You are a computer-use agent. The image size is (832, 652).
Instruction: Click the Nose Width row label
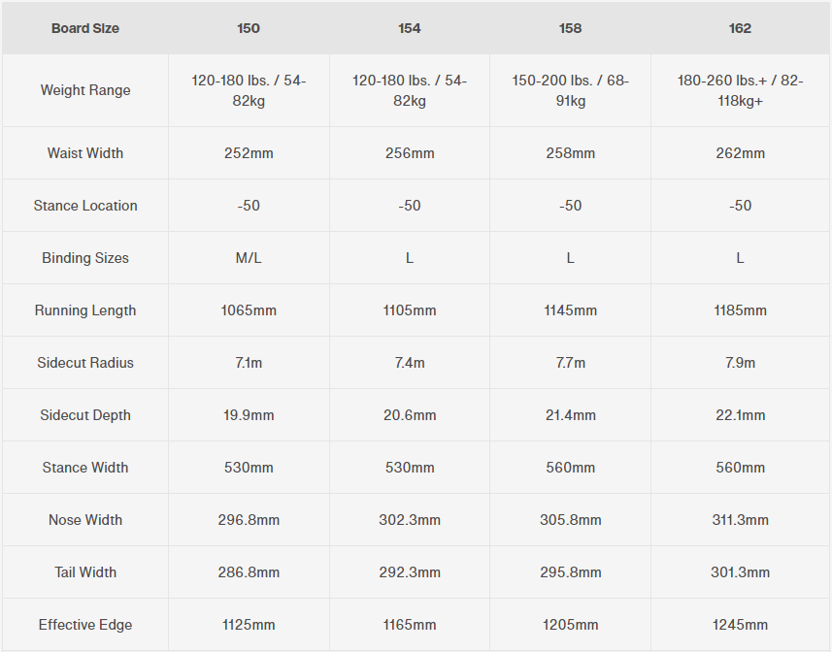(x=85, y=520)
